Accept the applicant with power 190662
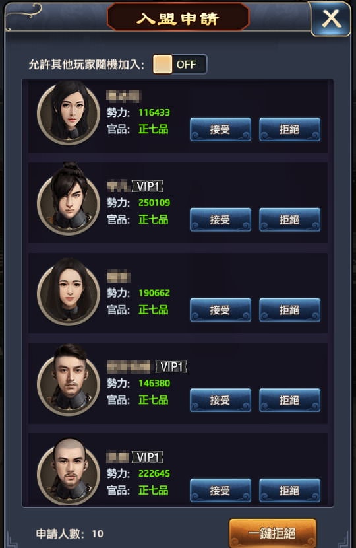 click(220, 310)
